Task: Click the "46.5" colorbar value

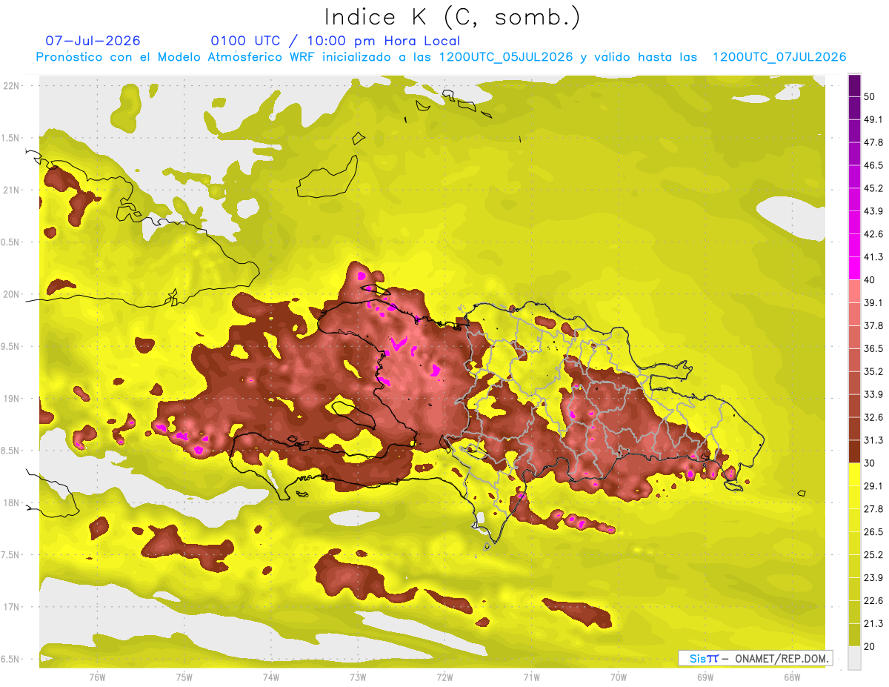Action: point(873,165)
